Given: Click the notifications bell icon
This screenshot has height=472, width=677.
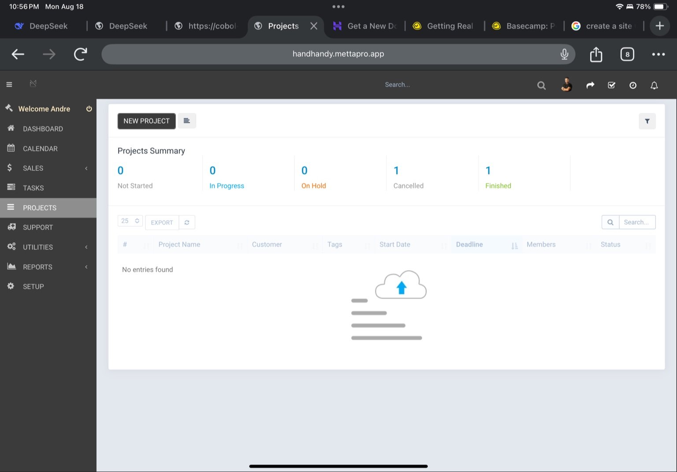Looking at the screenshot, I should (654, 85).
